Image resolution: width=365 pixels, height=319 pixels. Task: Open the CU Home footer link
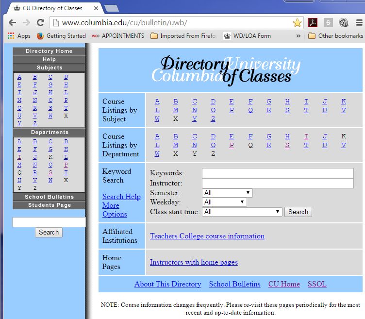click(x=284, y=284)
